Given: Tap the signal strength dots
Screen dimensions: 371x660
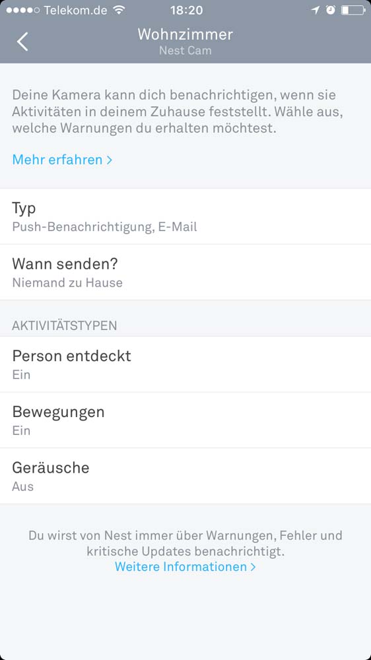Looking at the screenshot, I should (x=23, y=10).
